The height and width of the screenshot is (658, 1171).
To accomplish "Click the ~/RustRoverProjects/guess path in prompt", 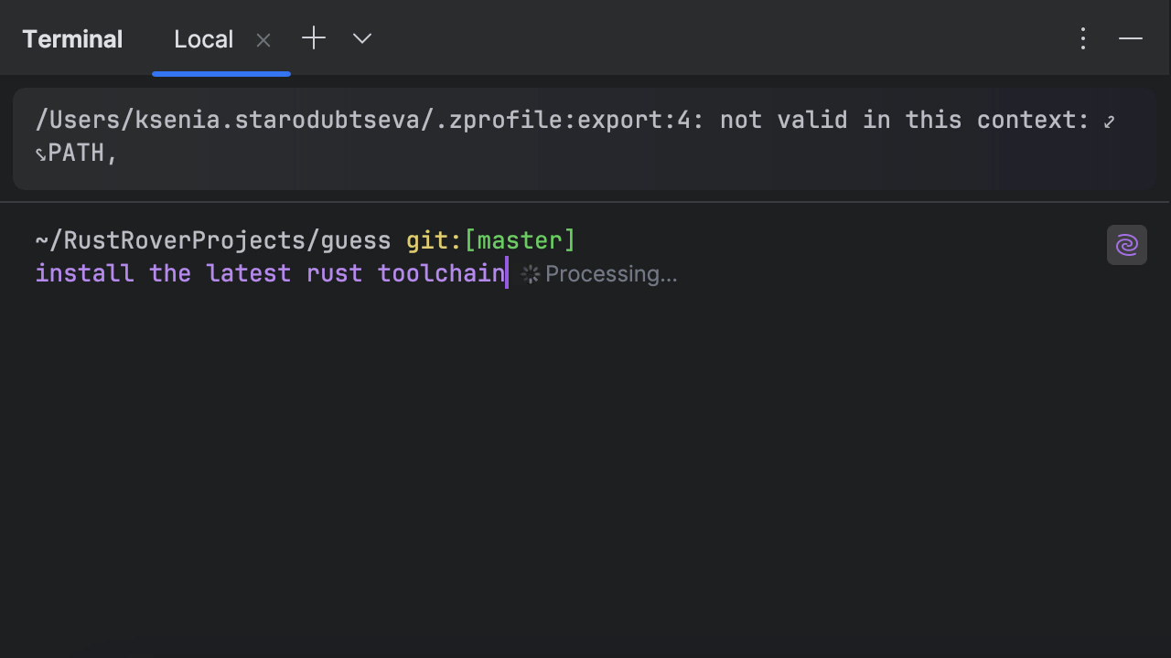I will click(x=213, y=240).
